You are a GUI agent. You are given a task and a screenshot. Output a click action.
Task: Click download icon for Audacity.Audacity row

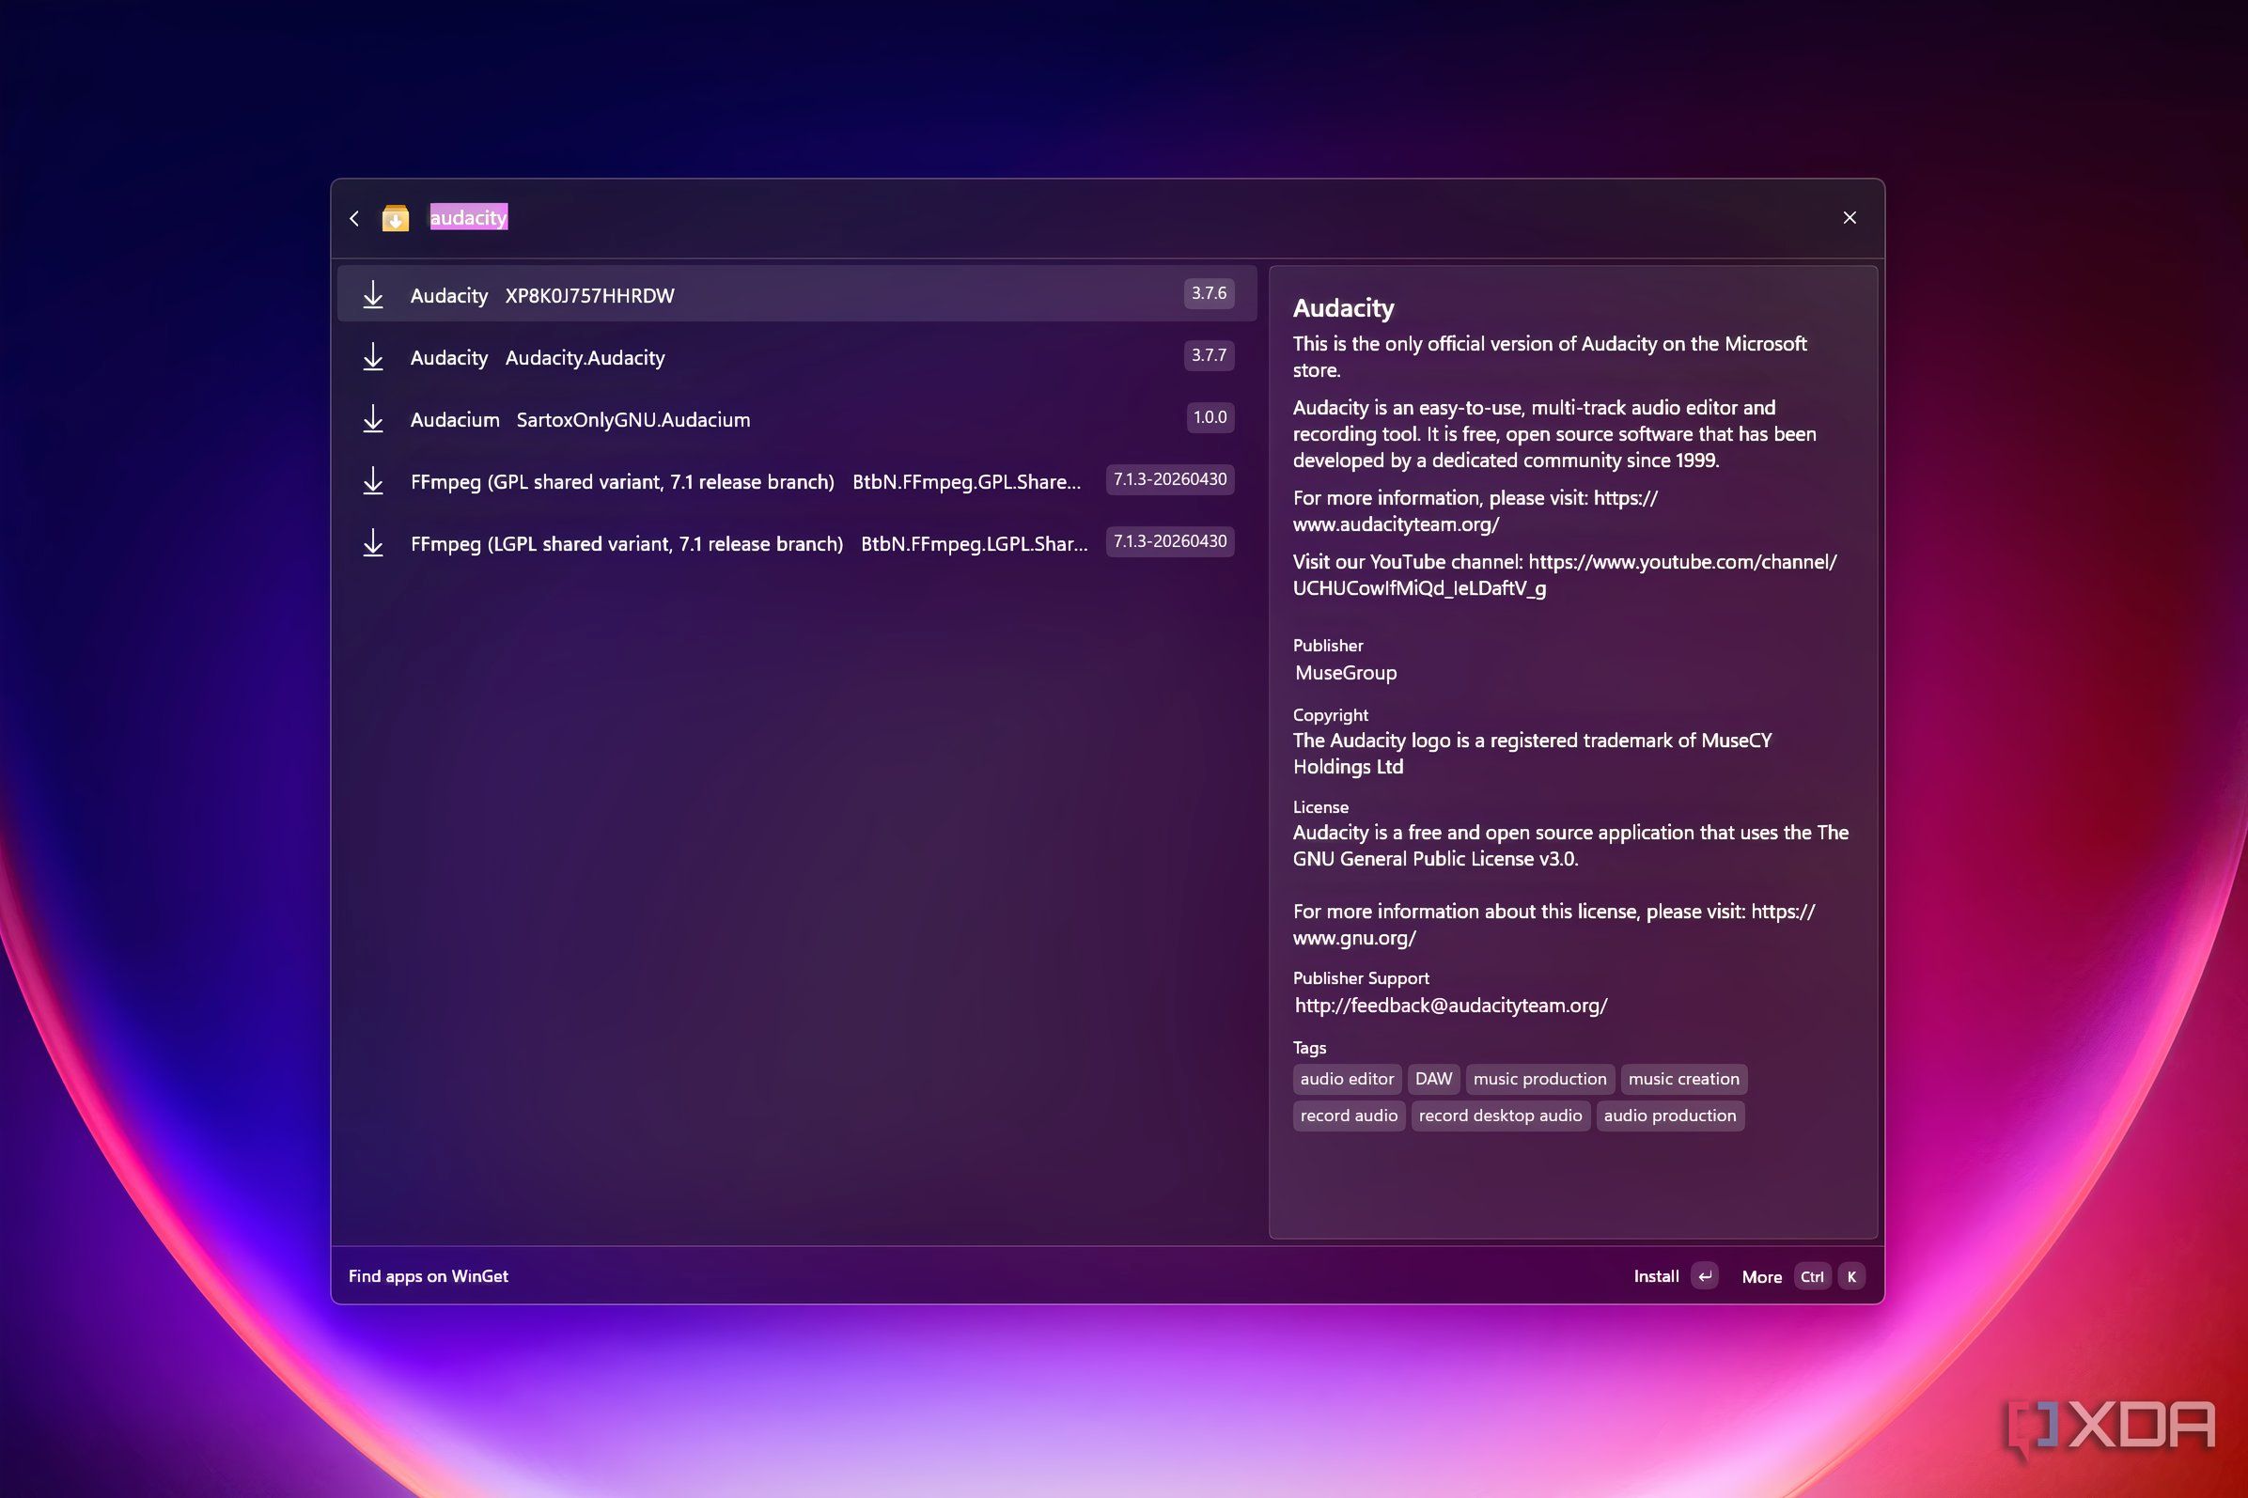373,357
